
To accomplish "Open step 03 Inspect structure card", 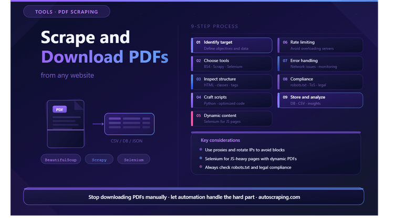I will pyautogui.click(x=232, y=82).
